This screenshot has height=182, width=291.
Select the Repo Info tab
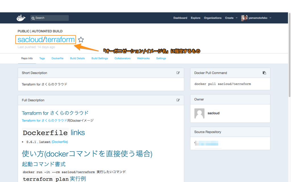click(27, 58)
